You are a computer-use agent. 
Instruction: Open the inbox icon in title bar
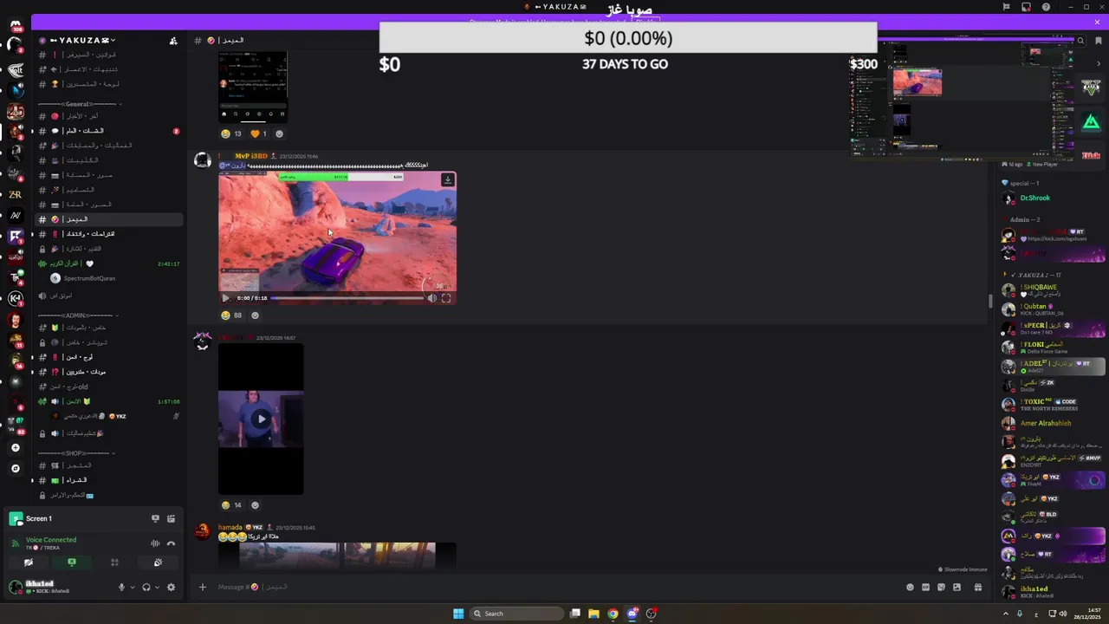pos(1026,7)
